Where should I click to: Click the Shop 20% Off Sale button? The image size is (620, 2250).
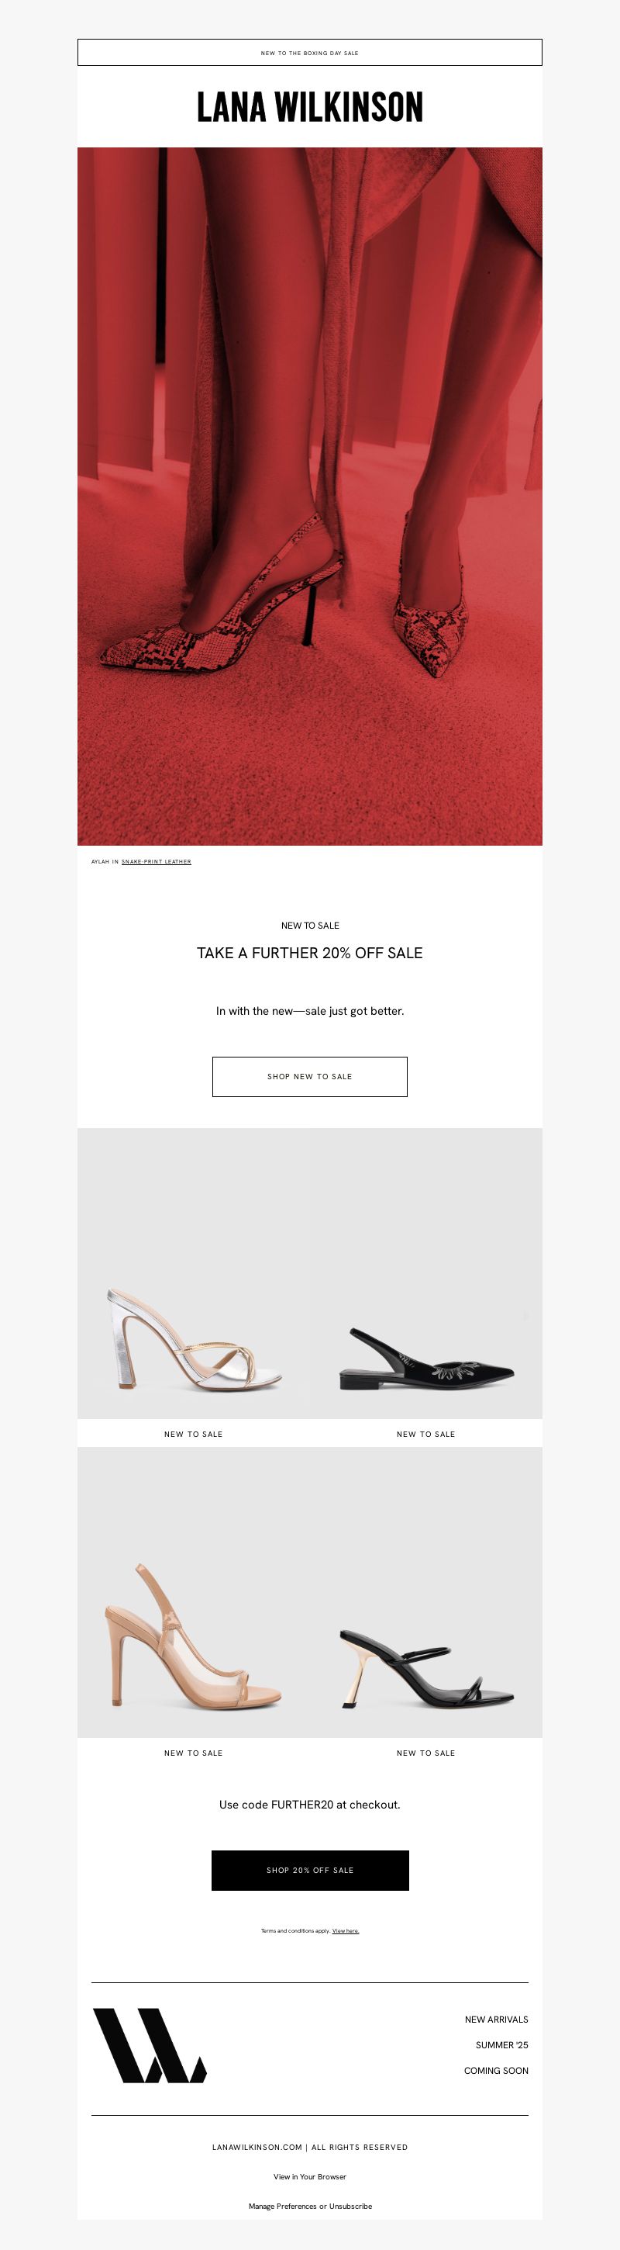point(309,1870)
